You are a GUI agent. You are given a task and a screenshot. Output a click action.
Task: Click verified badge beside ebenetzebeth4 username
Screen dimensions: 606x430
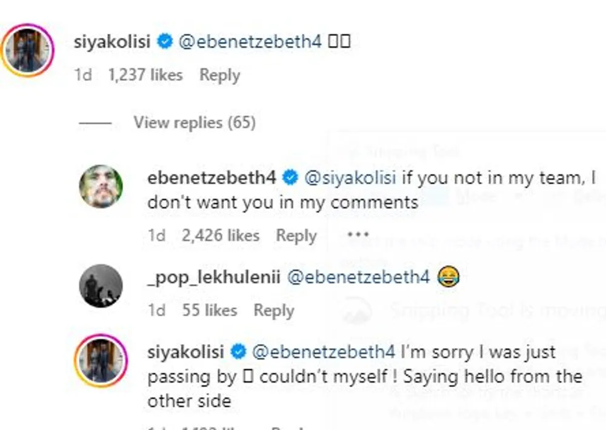tap(290, 177)
